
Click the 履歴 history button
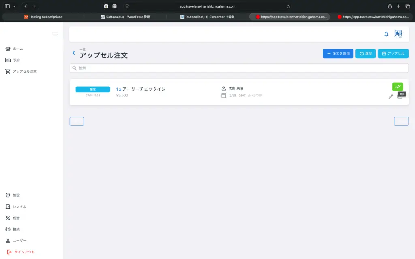coord(366,53)
